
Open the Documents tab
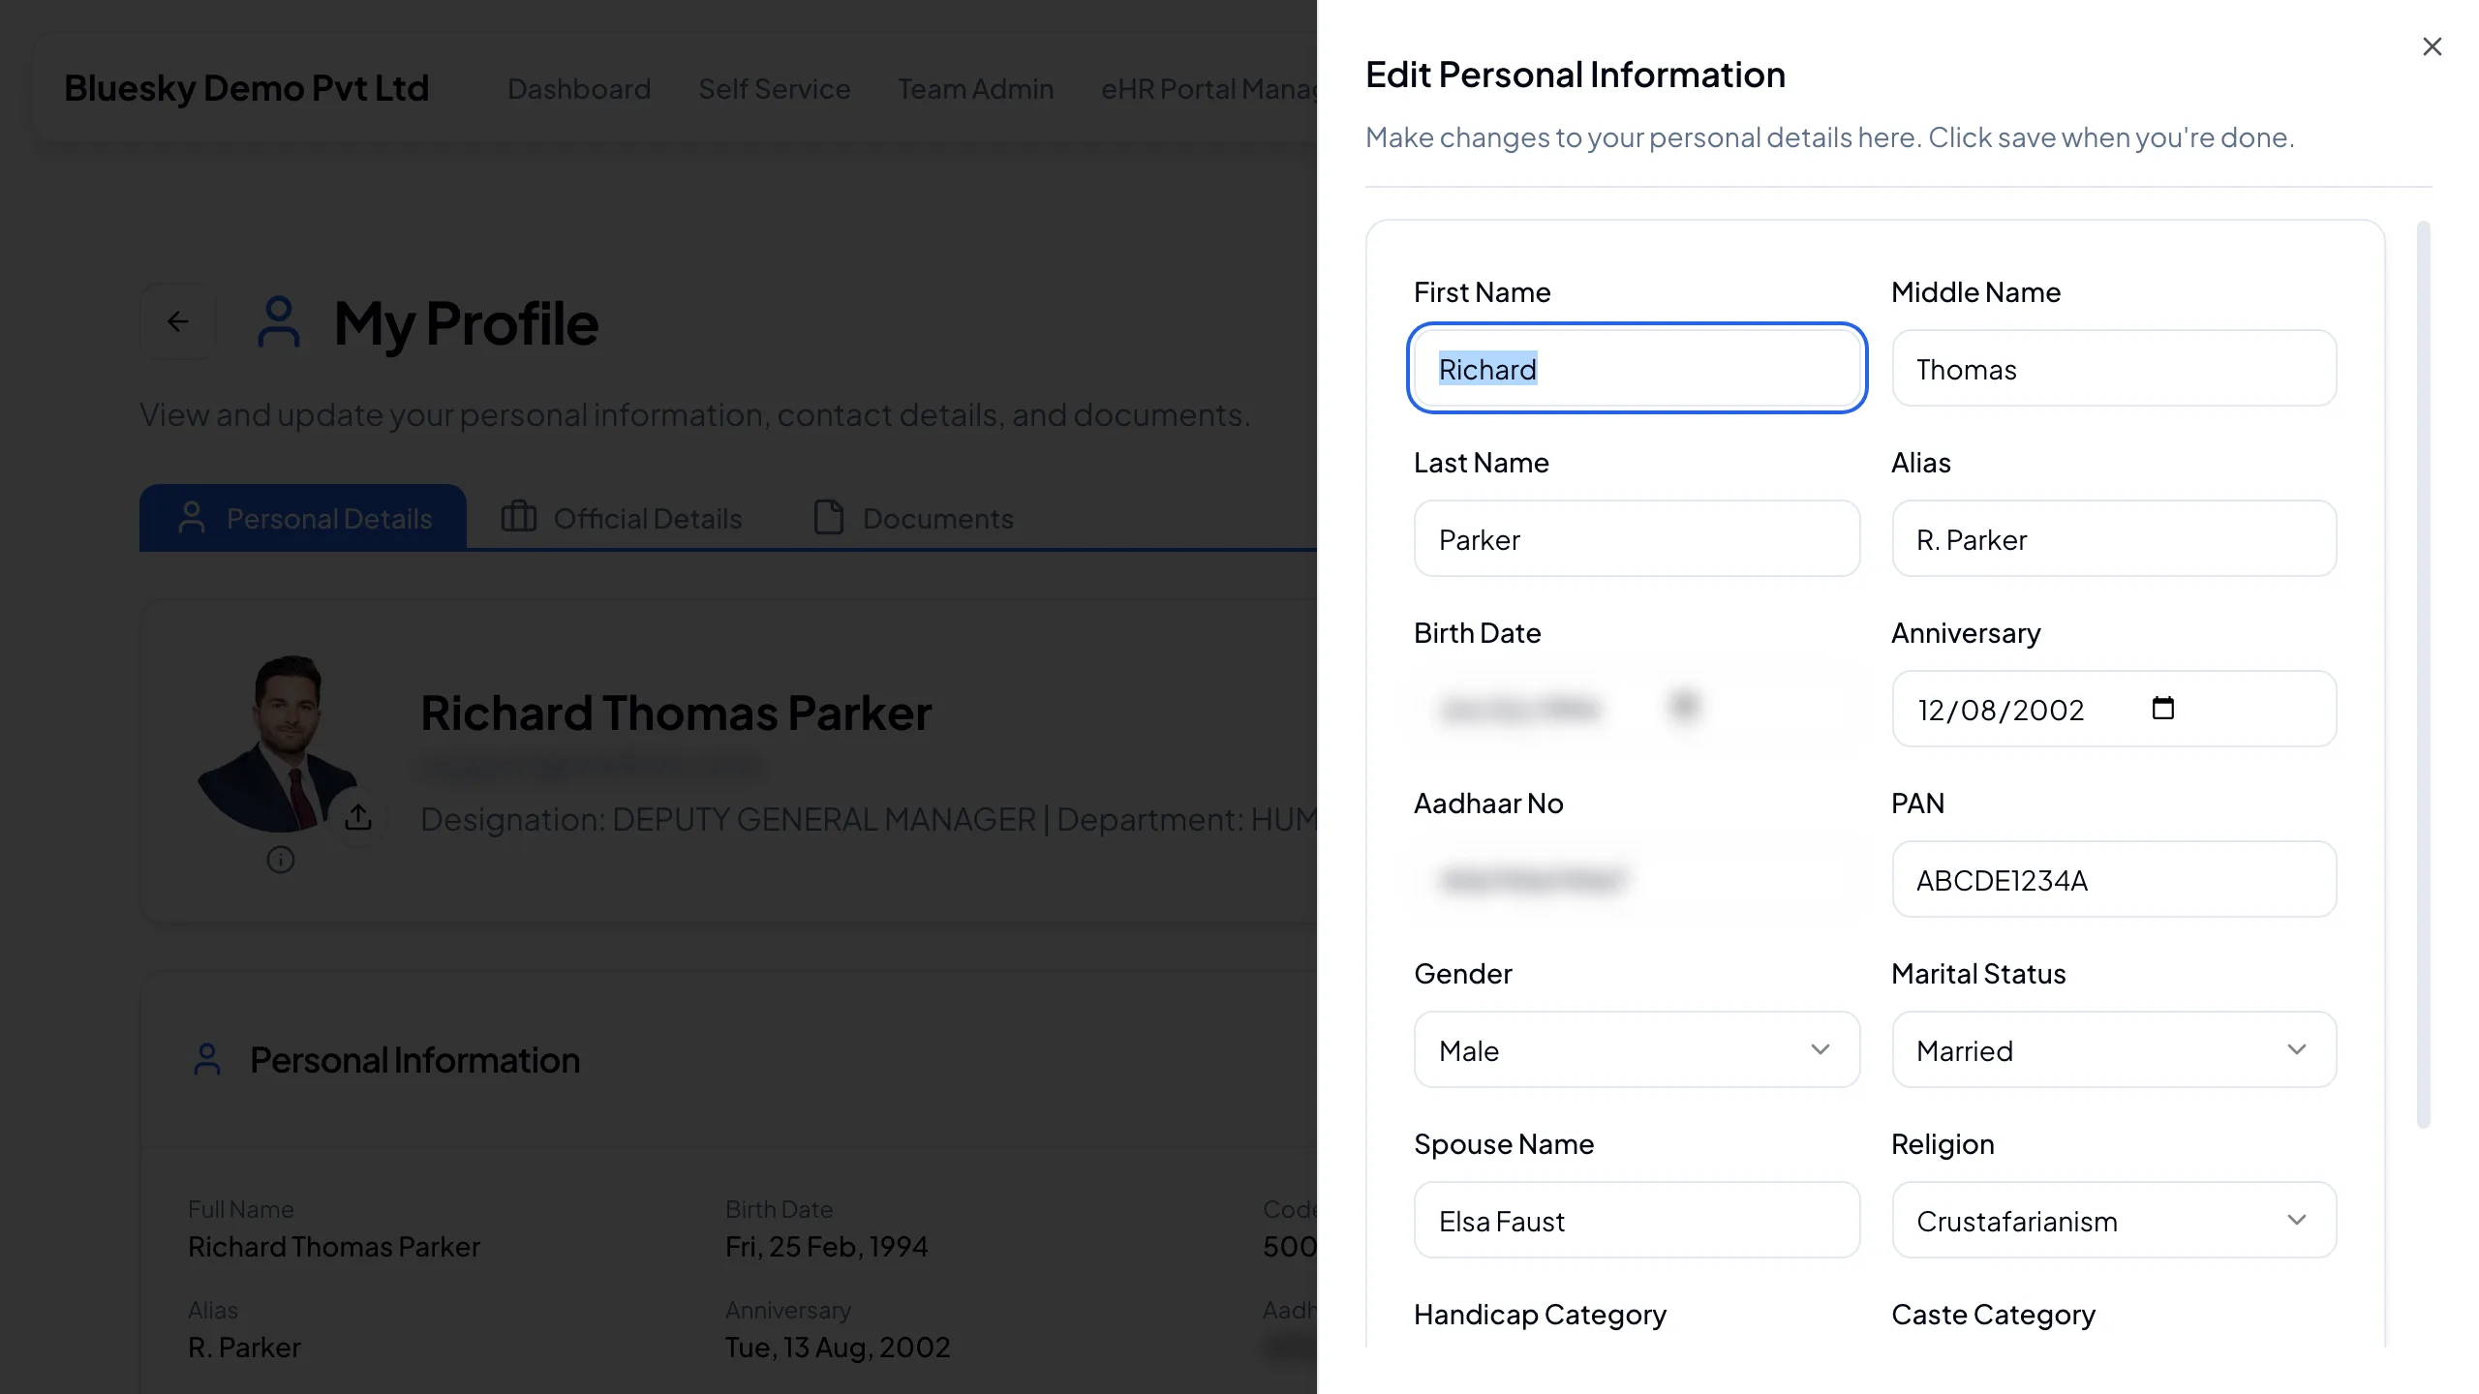click(x=914, y=518)
